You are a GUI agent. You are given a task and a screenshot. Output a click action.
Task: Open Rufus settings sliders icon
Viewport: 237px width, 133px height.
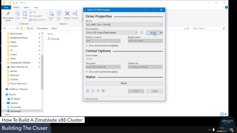(98, 91)
